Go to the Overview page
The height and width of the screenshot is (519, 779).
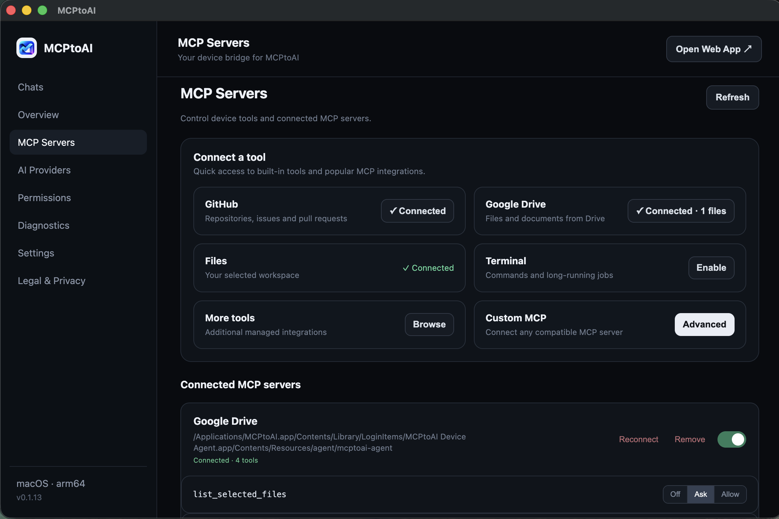point(78,115)
